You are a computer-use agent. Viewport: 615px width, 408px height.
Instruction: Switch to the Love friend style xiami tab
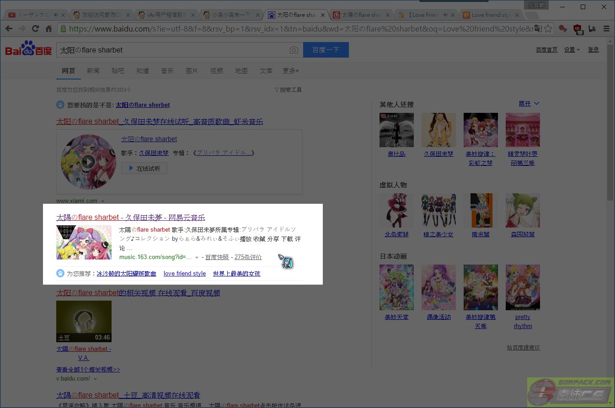coord(491,15)
